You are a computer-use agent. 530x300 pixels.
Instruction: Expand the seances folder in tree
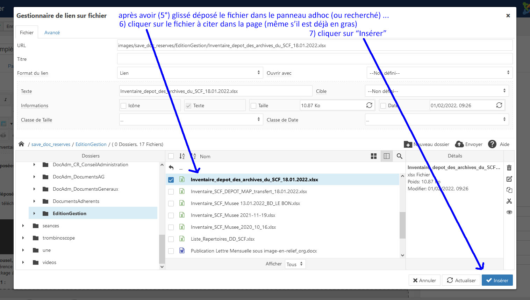(x=23, y=226)
